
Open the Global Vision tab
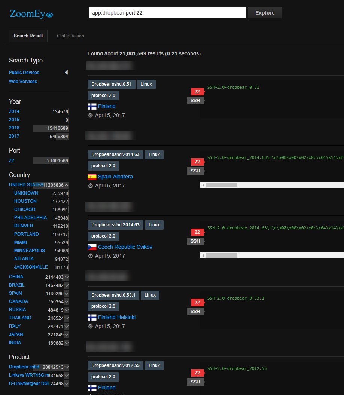pyautogui.click(x=71, y=36)
